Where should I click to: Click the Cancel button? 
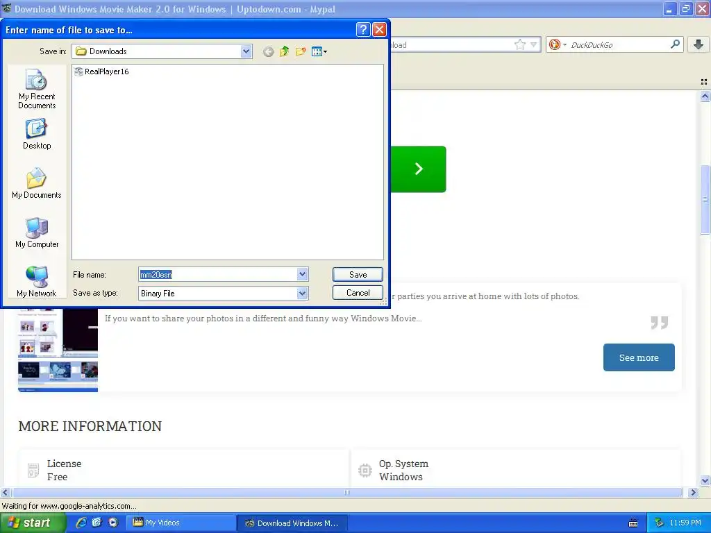point(358,293)
